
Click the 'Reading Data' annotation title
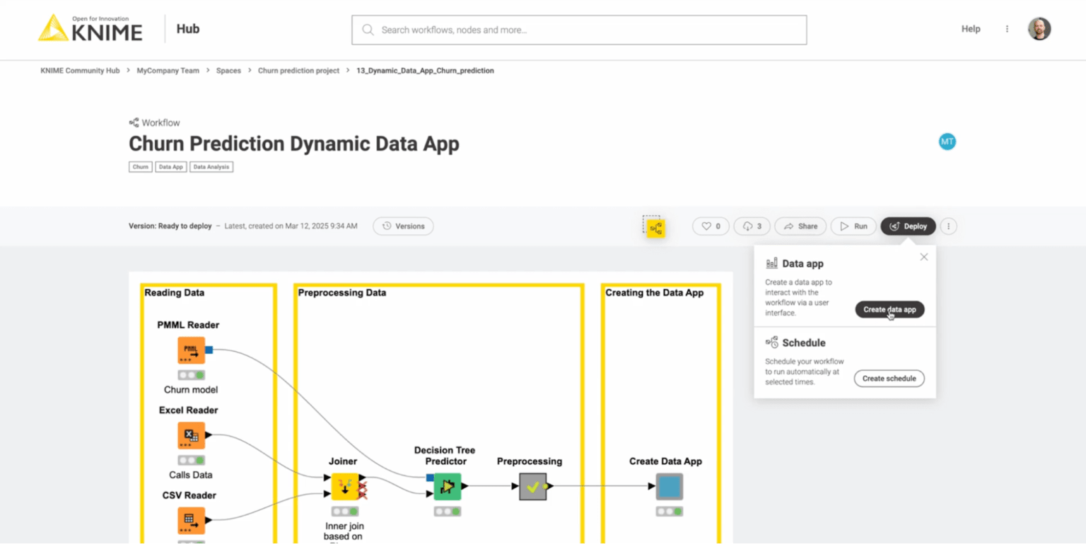click(174, 292)
